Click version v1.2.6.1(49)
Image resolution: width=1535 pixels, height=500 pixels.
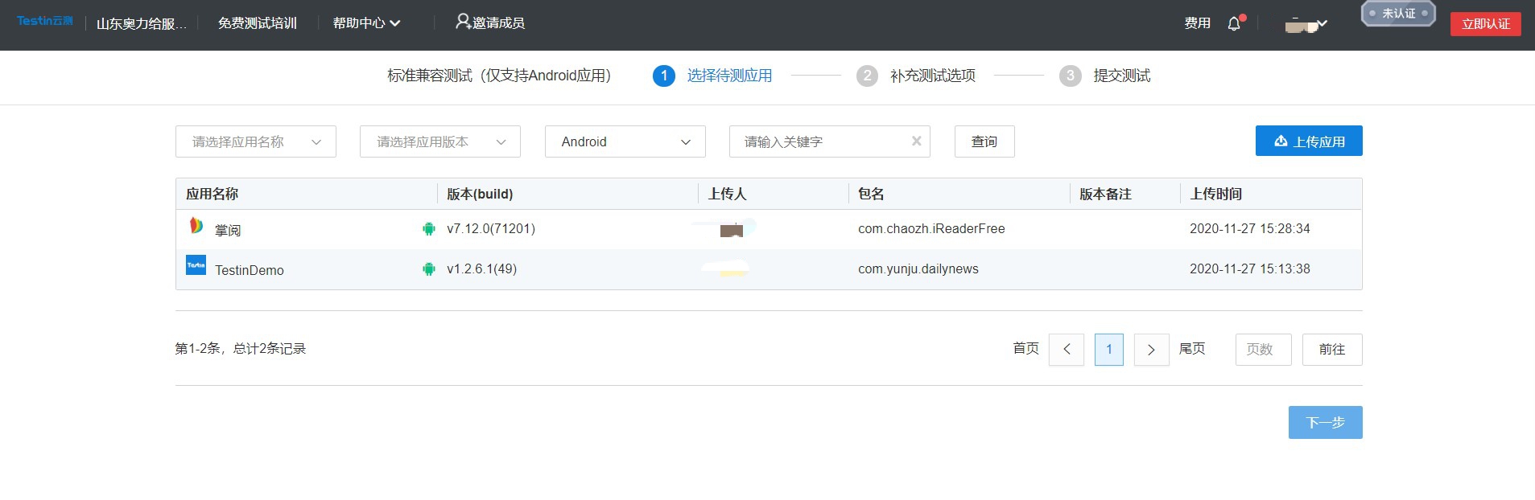point(482,269)
